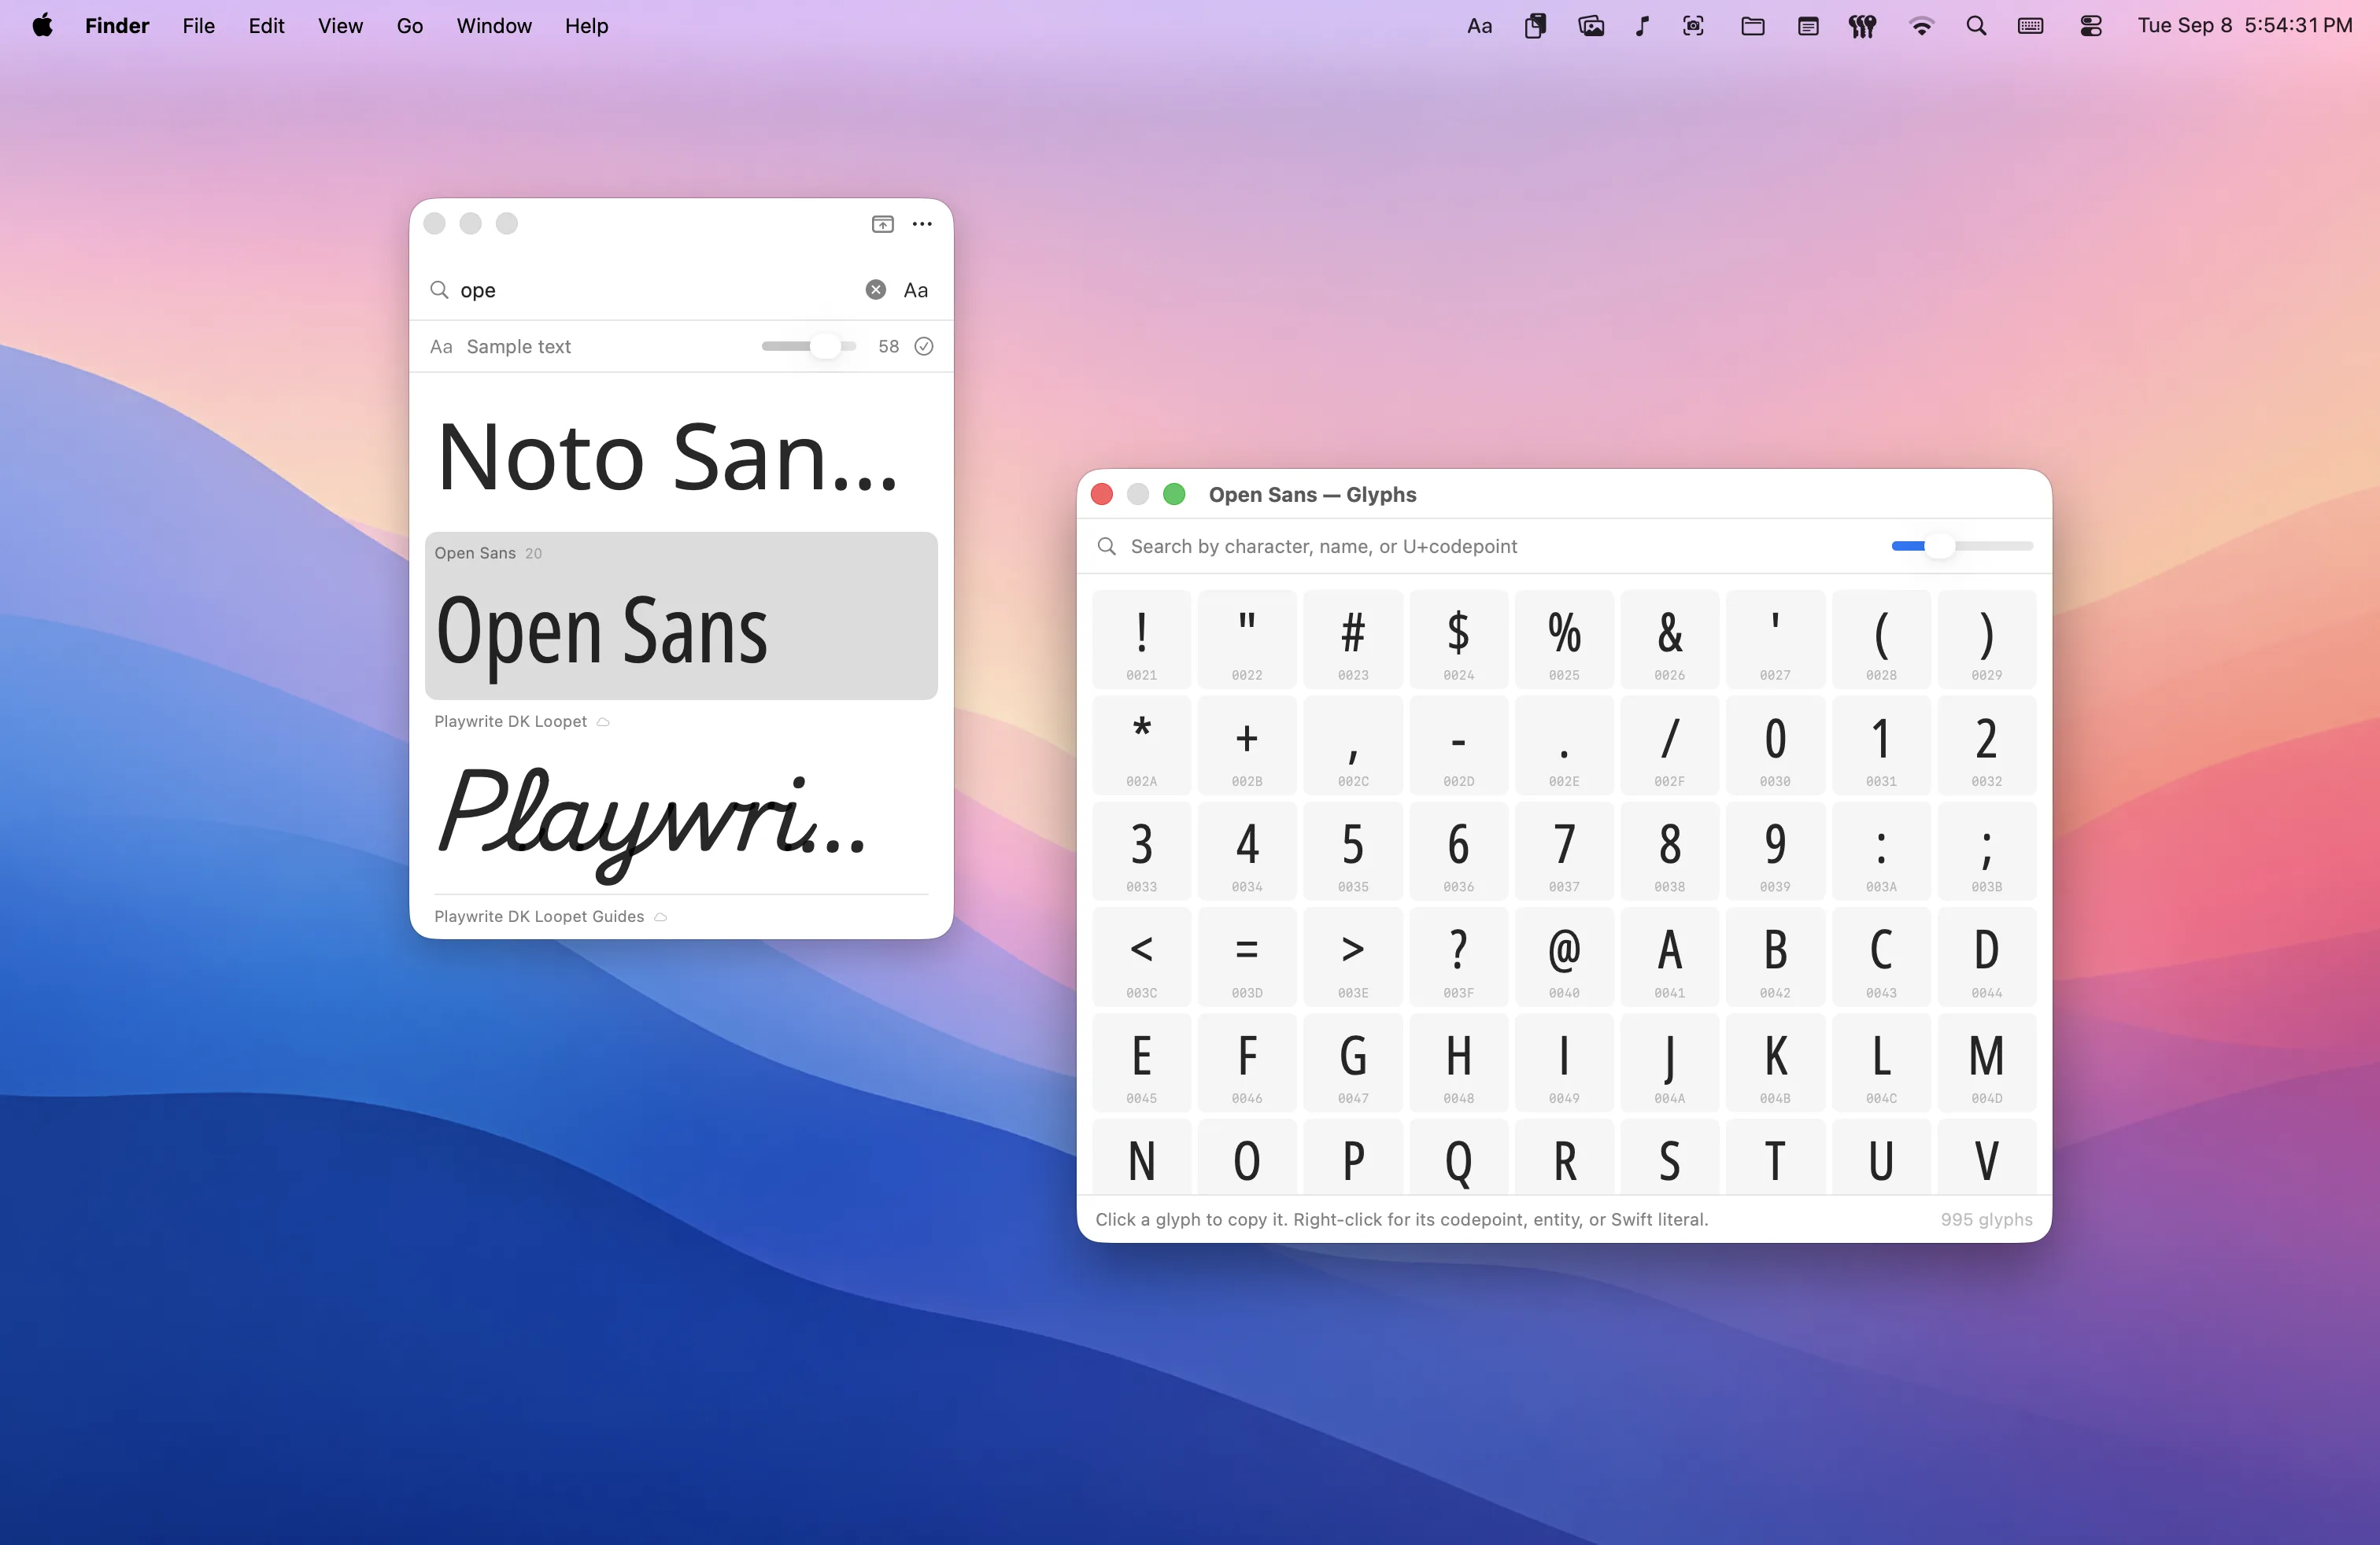Open the View menu
2380x1545 pixels.
point(340,26)
